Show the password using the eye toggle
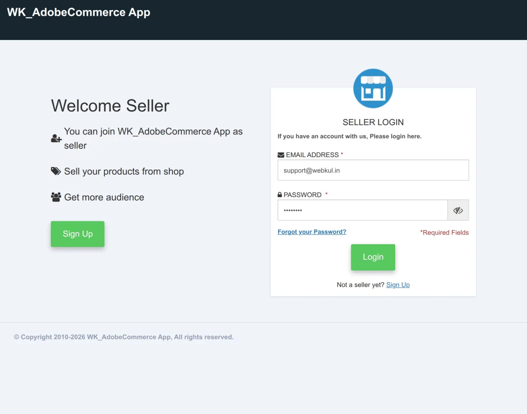Viewport: 527px width, 414px height. click(458, 210)
